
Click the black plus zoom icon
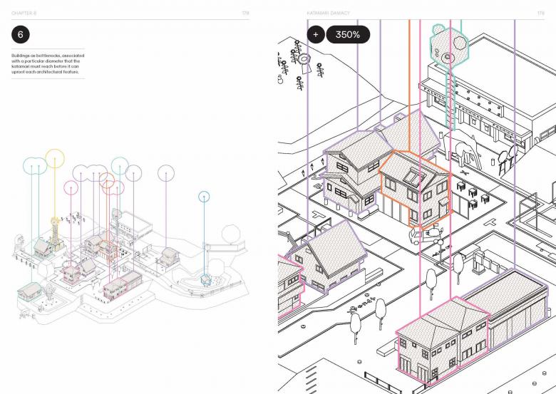pyautogui.click(x=315, y=34)
